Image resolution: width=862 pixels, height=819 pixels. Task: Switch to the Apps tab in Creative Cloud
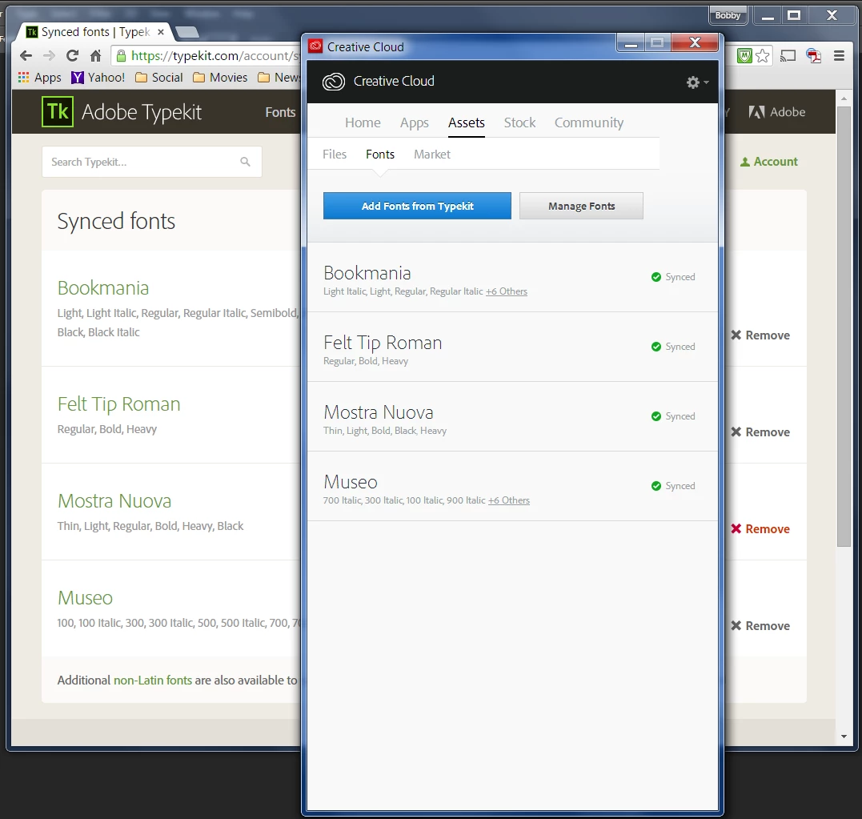[414, 122]
